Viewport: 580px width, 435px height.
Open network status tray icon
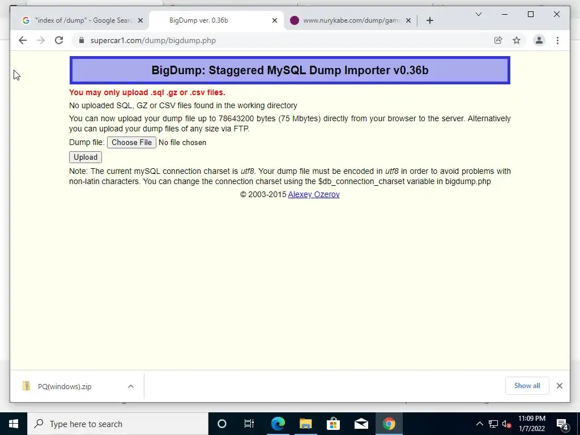coord(493,424)
